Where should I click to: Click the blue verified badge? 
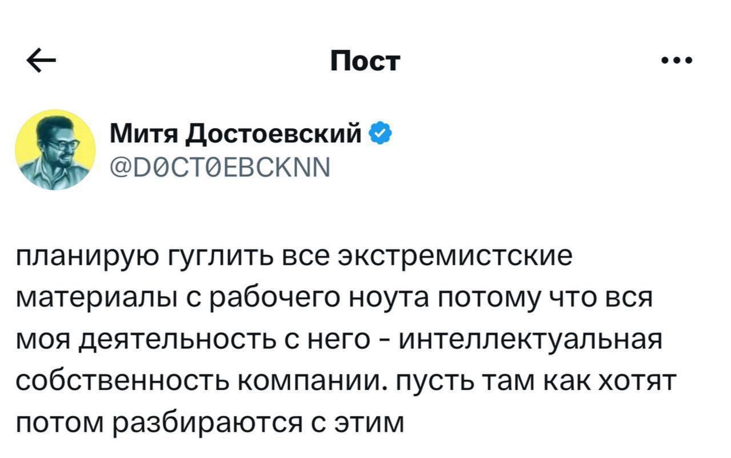pos(381,135)
